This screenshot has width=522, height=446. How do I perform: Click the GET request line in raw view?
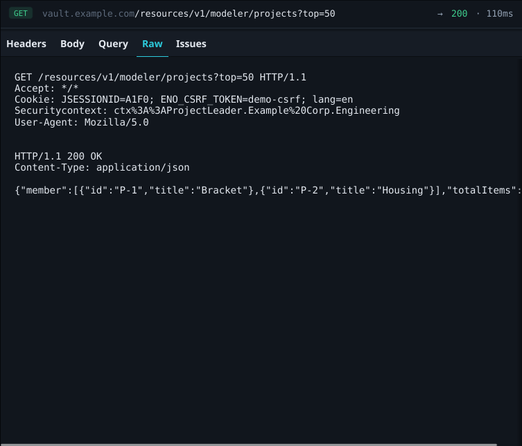(x=160, y=77)
